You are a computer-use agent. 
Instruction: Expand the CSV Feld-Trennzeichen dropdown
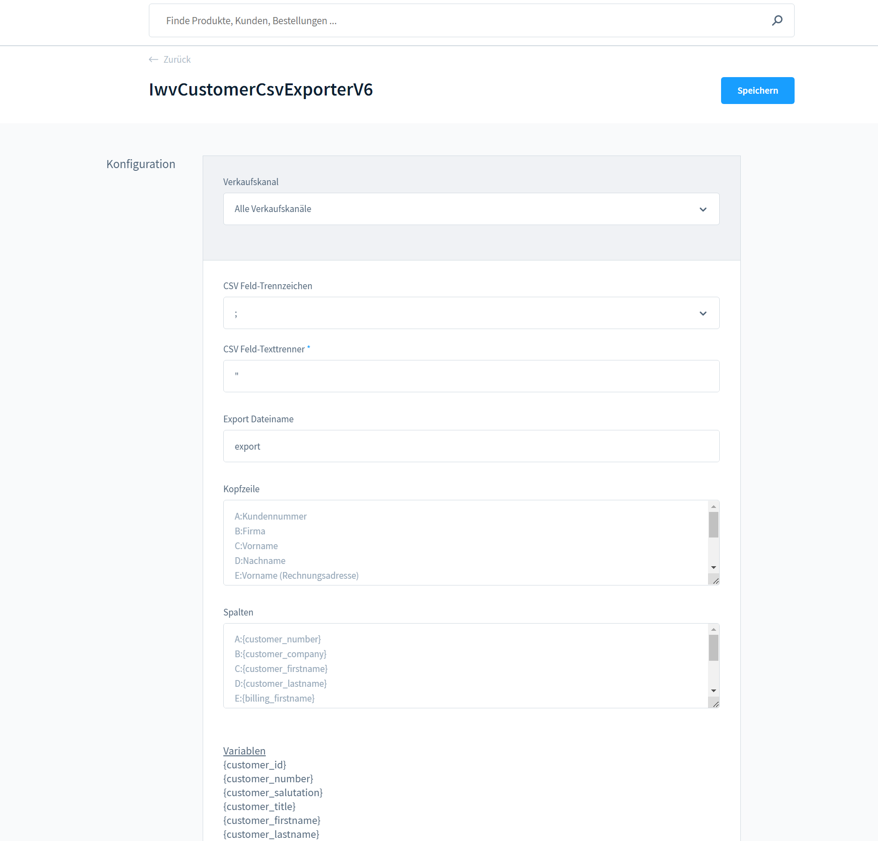(x=471, y=313)
